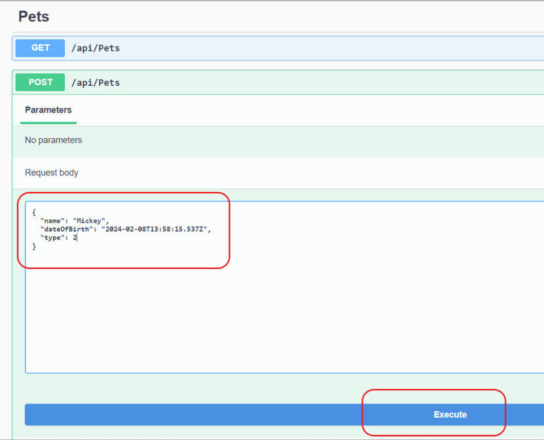544x440 pixels.
Task: Click the closing brace of the JSON body
Action: point(33,246)
